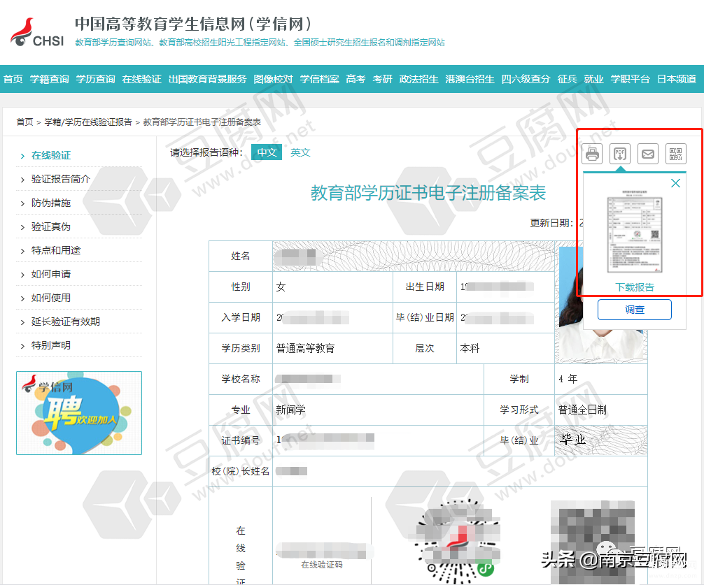Click the 普通全日制 study form cell
Screen dimensions: 704x585
coord(601,410)
